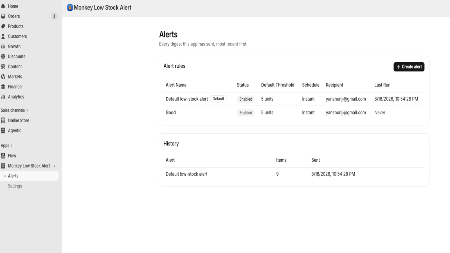
Task: Click the items count 9 in History
Action: [277, 174]
